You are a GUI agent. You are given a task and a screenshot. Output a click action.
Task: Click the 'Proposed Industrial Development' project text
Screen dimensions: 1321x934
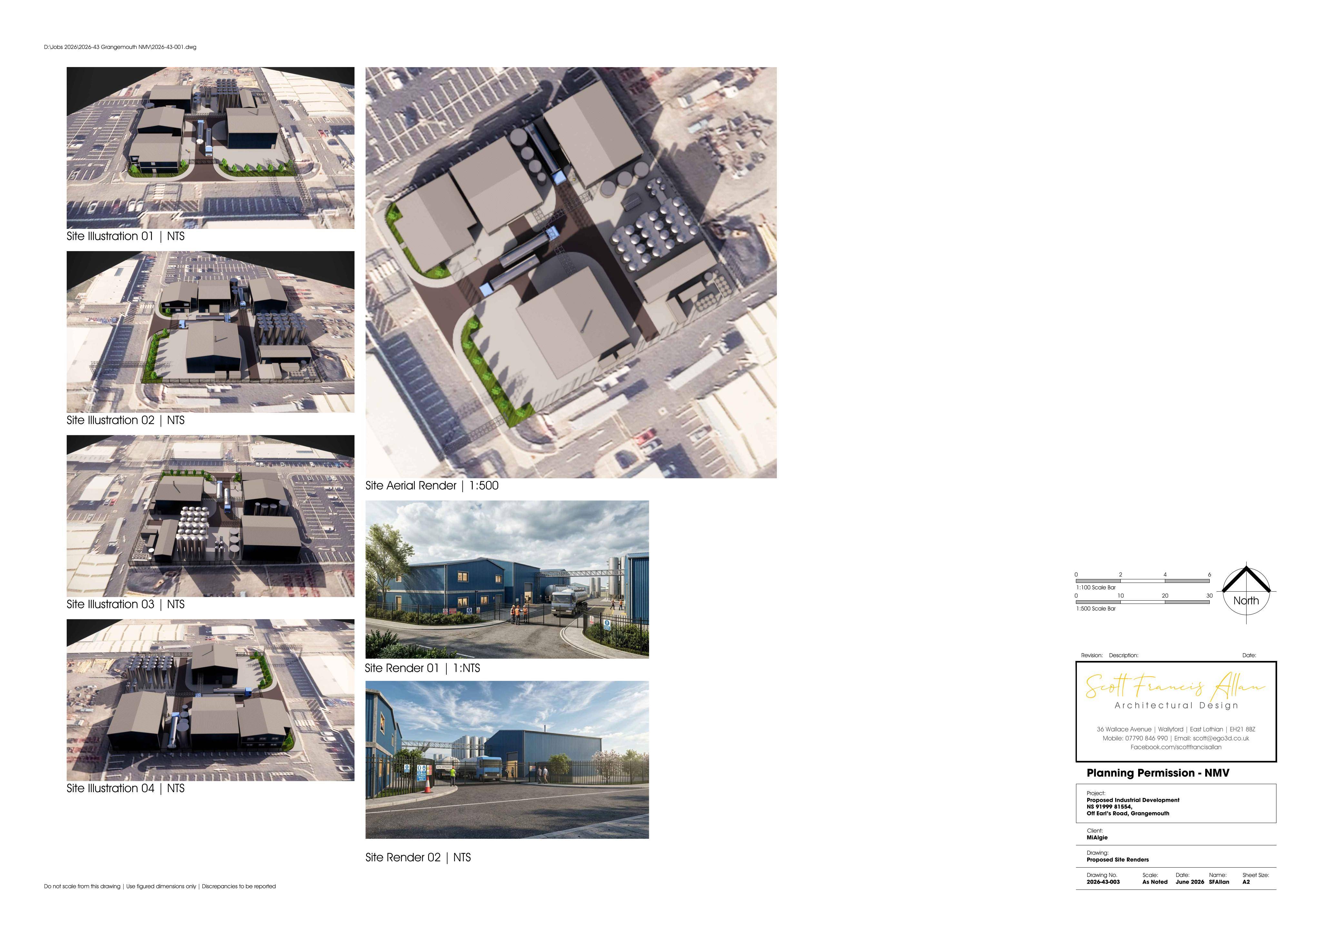(1133, 800)
